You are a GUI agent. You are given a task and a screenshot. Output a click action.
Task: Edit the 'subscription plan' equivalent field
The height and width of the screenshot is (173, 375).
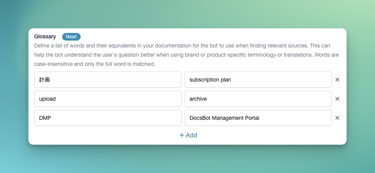[x=258, y=80]
